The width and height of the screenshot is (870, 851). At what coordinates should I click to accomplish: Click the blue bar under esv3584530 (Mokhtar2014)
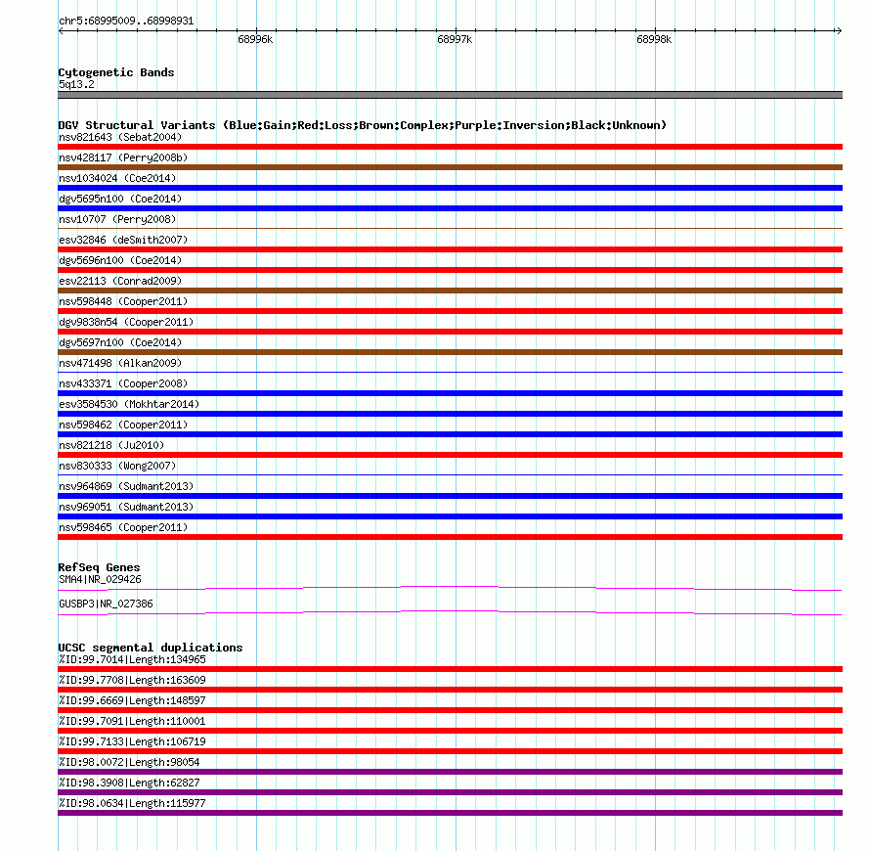[450, 414]
